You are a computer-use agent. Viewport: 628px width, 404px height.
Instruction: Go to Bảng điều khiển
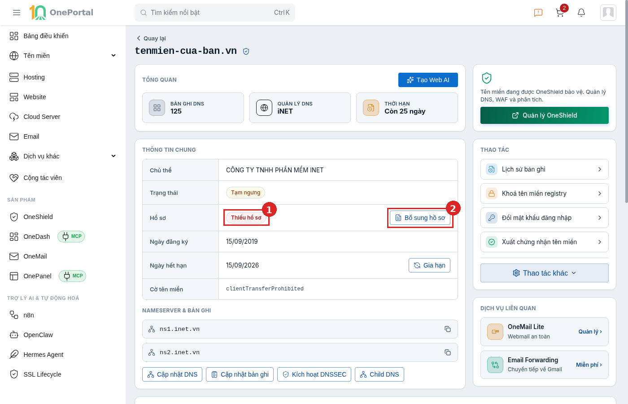[x=63, y=36]
